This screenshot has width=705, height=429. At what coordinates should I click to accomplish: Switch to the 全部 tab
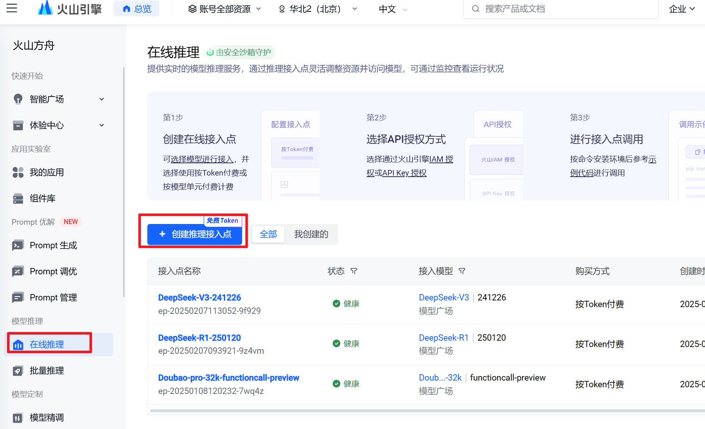pyautogui.click(x=268, y=234)
